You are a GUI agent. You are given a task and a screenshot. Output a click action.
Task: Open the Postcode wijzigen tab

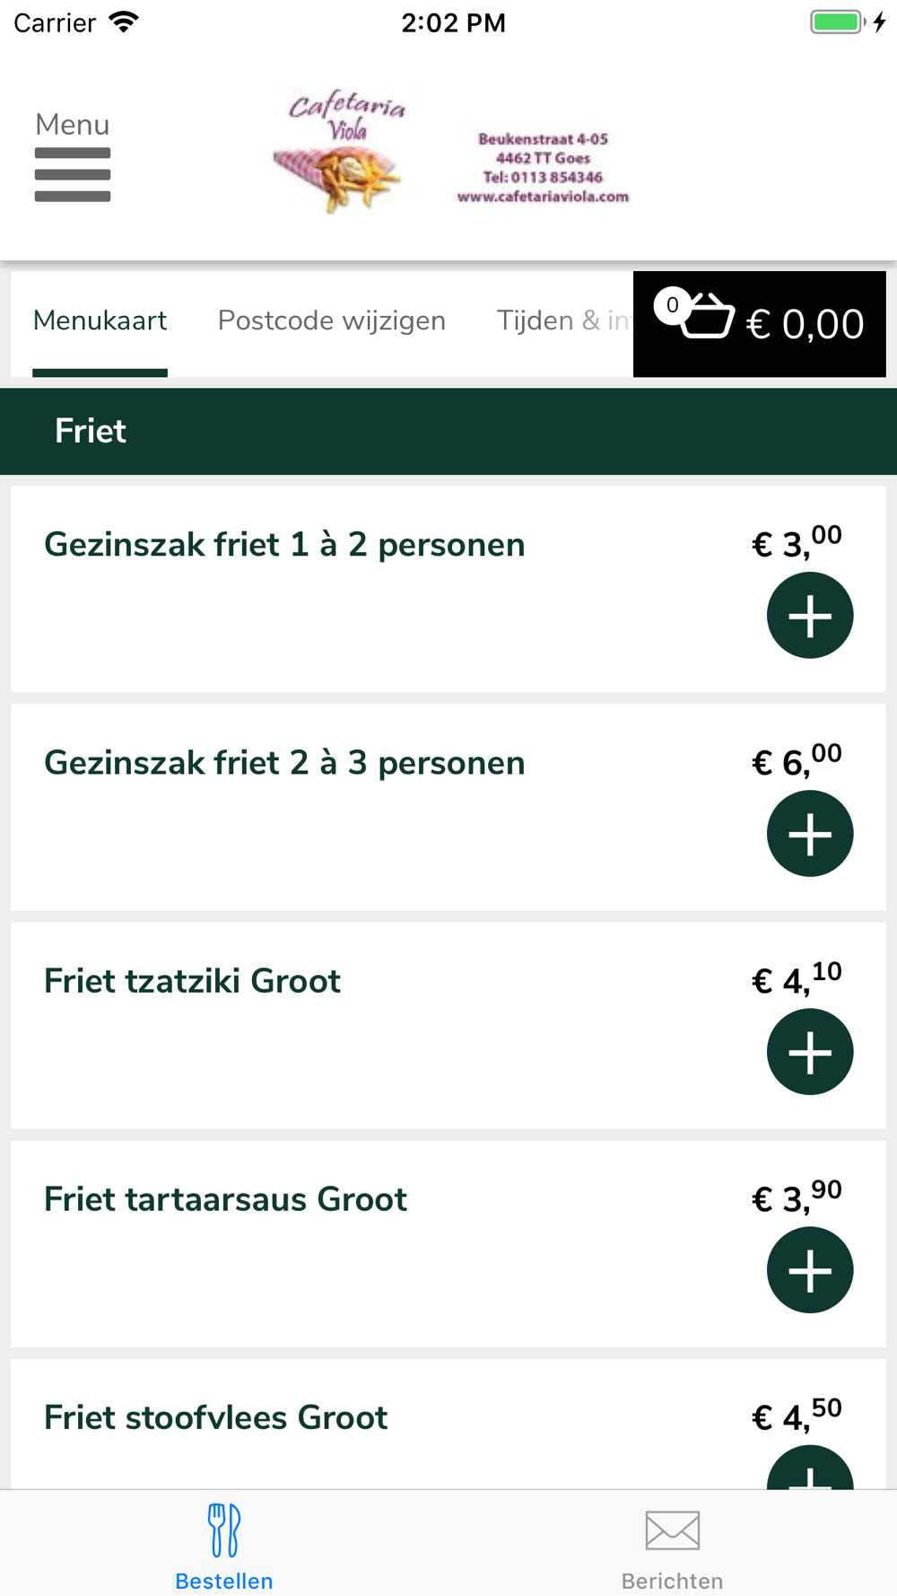click(x=331, y=321)
